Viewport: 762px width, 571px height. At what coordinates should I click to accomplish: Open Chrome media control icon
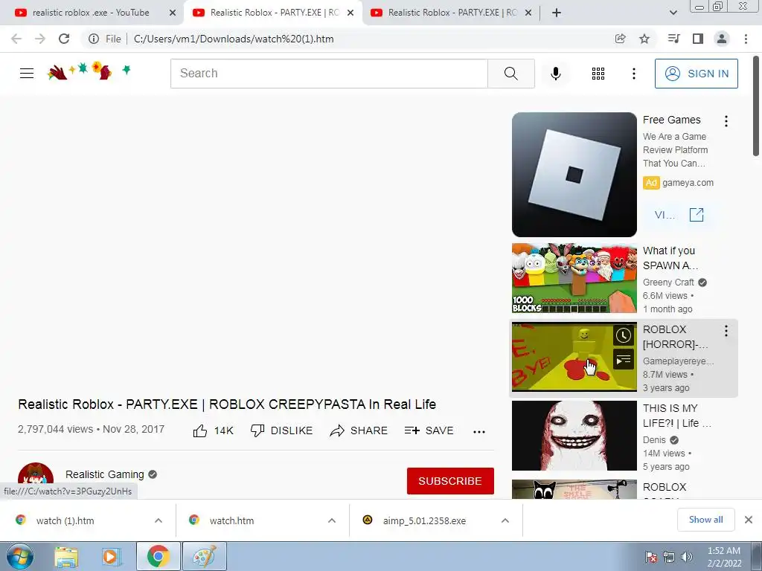[674, 39]
